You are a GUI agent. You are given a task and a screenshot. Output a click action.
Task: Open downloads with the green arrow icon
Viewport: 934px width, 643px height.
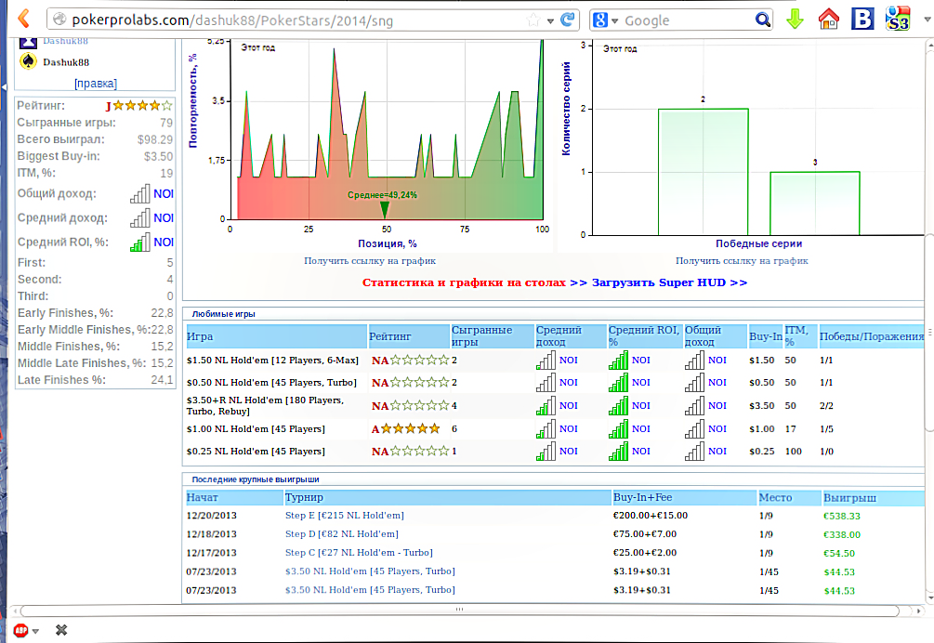tap(795, 20)
